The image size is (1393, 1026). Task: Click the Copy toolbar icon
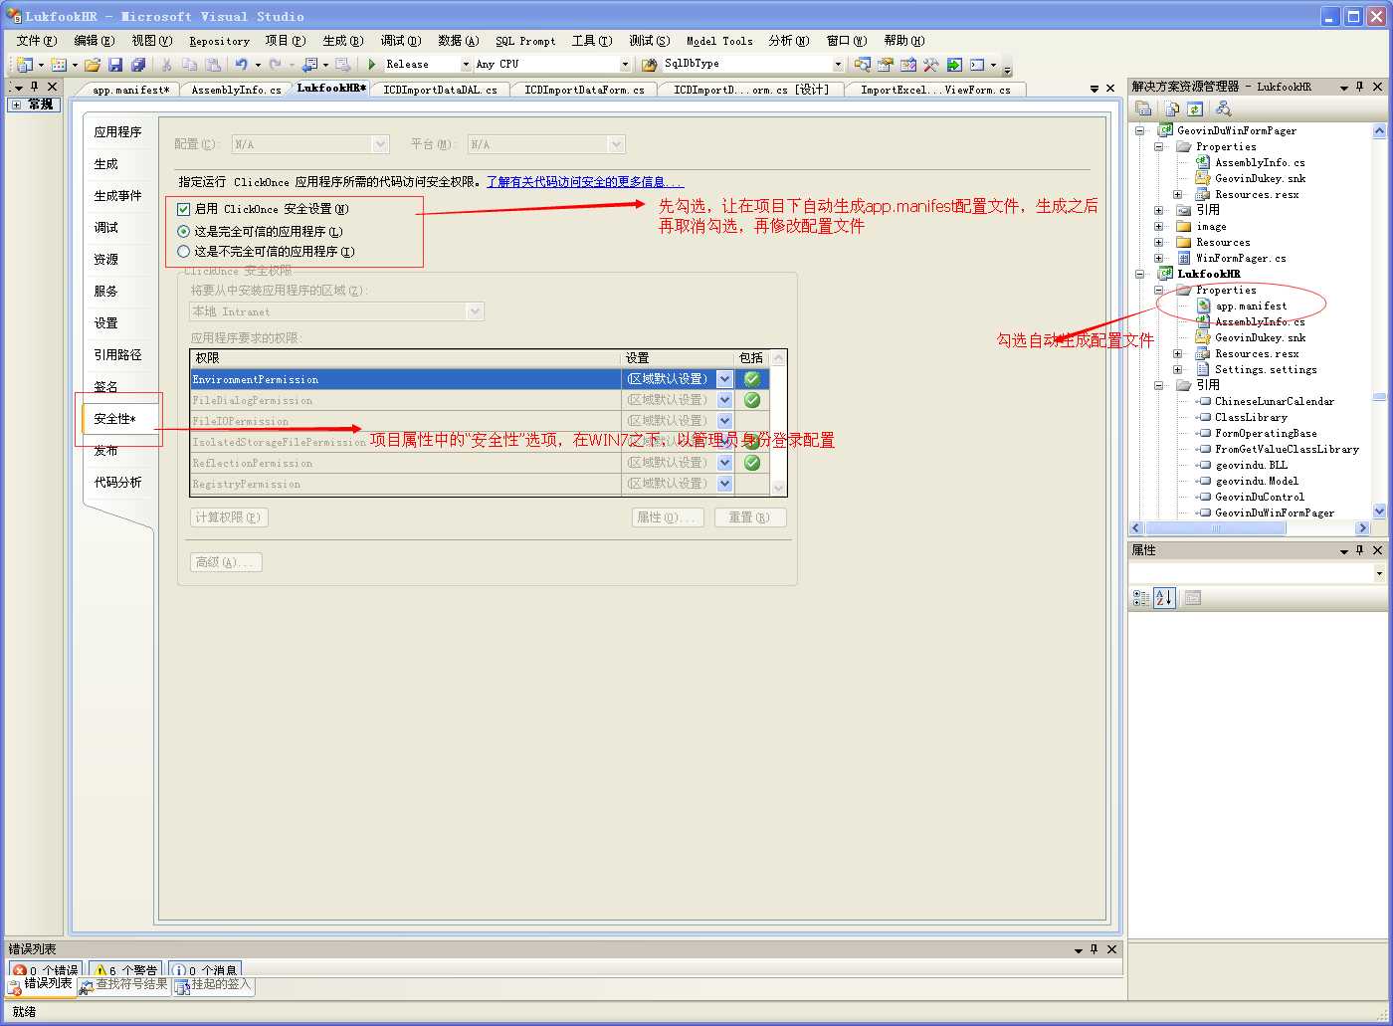[189, 65]
